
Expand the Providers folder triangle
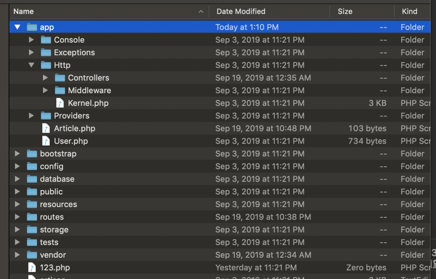coord(31,116)
